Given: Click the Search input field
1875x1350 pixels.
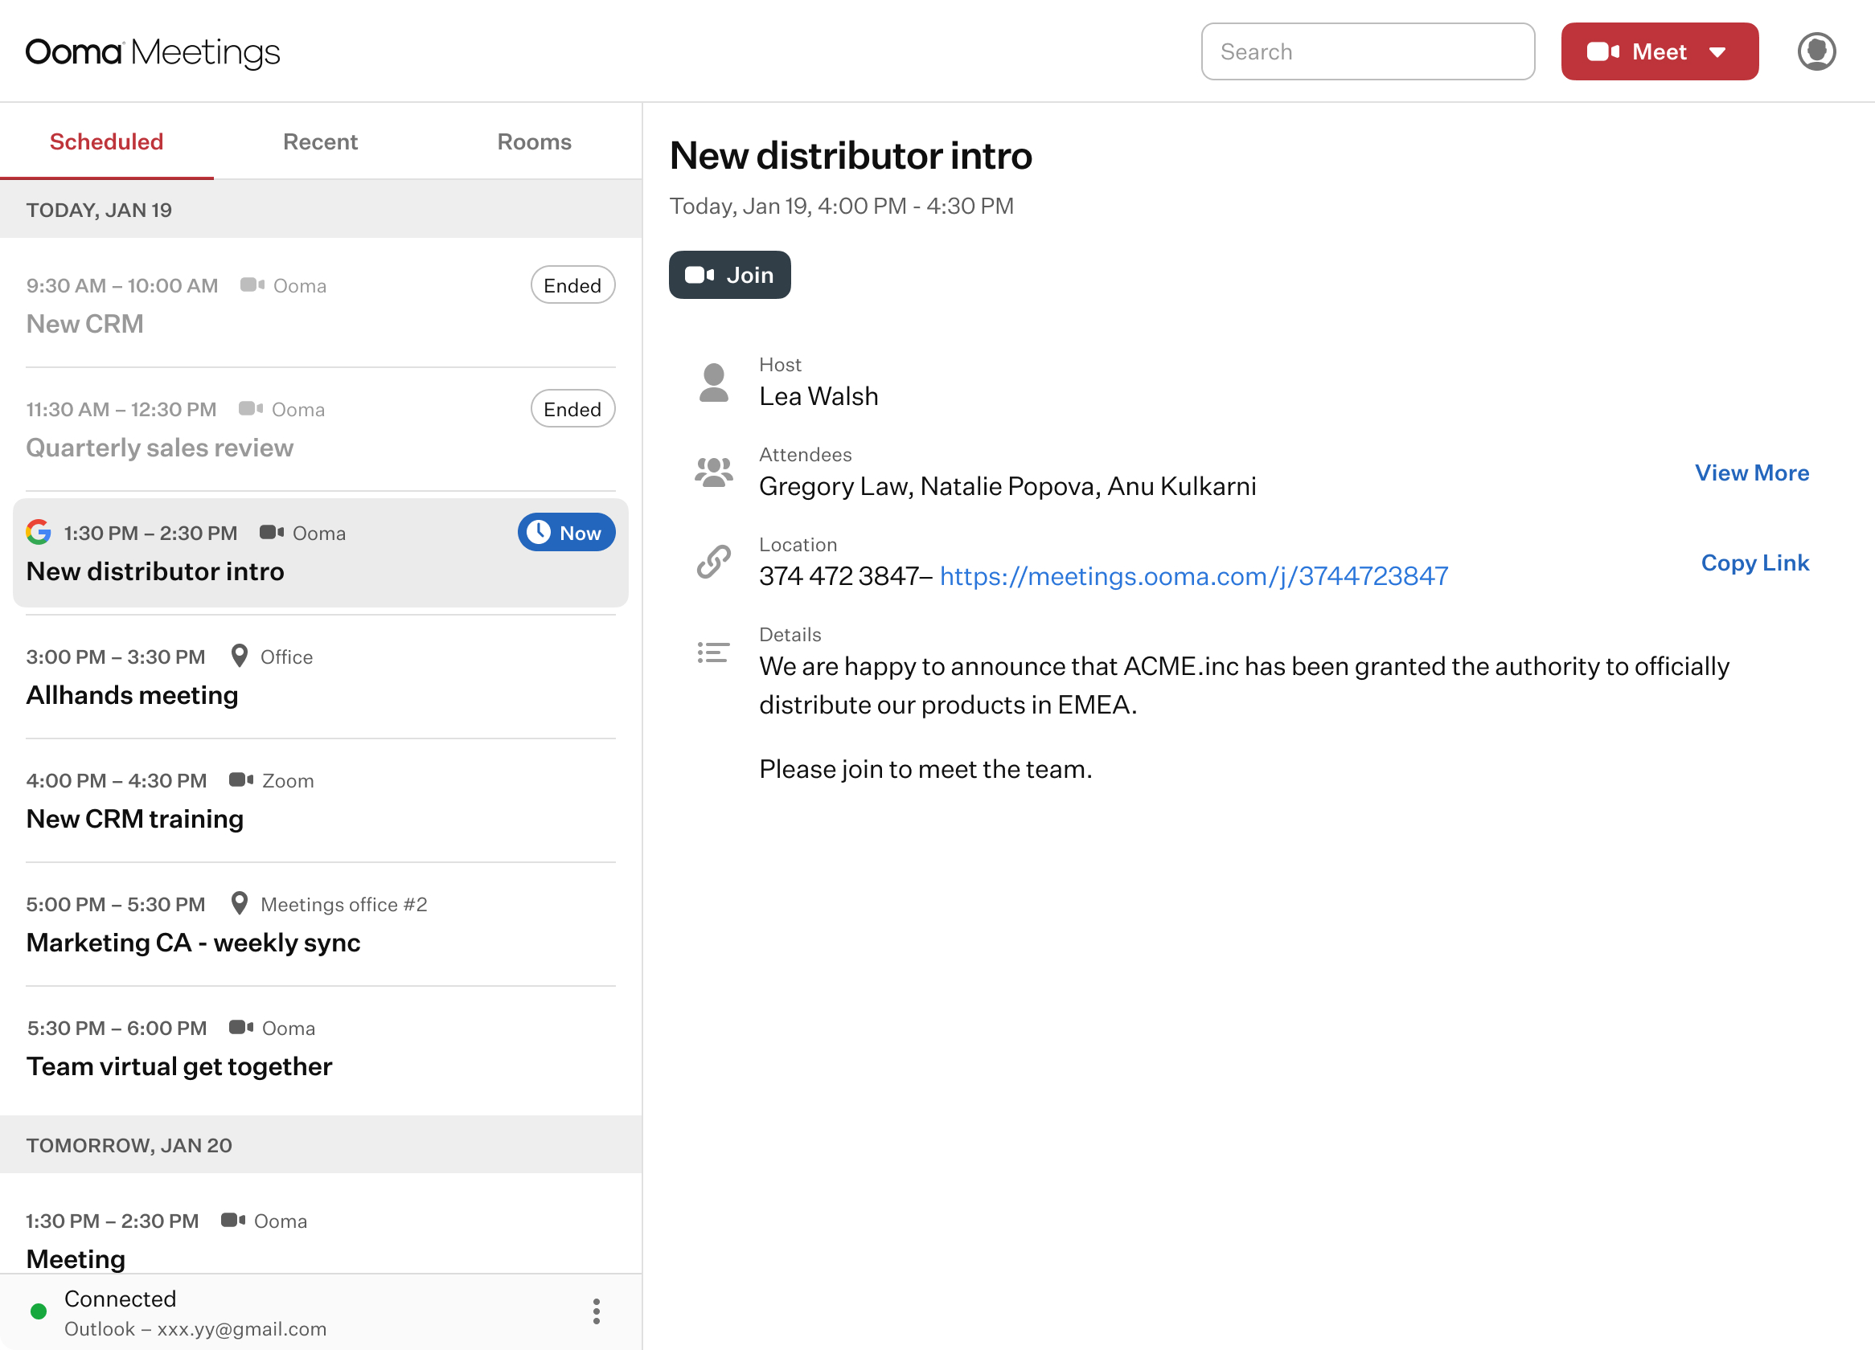Looking at the screenshot, I should (x=1368, y=51).
